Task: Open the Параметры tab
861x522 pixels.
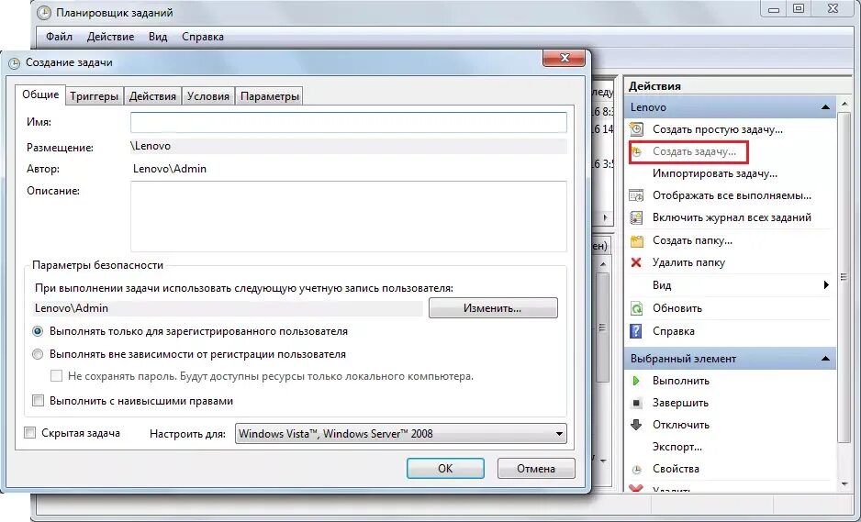Action: 270,96
